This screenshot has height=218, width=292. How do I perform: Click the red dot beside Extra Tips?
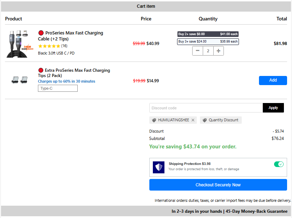[x=41, y=70]
